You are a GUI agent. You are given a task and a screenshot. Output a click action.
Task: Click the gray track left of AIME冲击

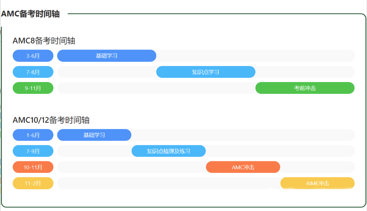pos(169,183)
